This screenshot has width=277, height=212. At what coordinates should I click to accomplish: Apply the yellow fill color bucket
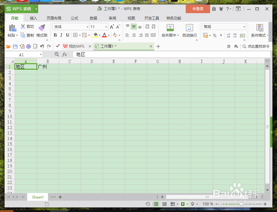click(x=95, y=35)
